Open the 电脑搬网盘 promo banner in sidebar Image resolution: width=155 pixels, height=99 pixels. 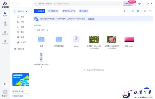click(21, 79)
